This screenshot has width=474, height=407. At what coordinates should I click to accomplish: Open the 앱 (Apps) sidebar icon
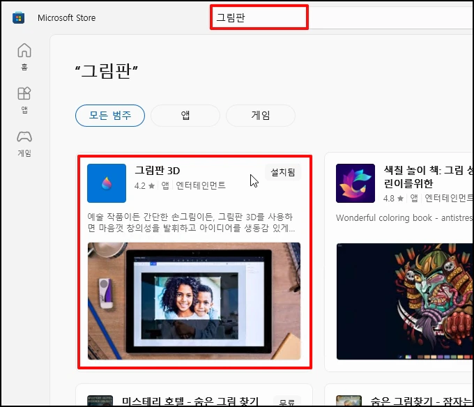(24, 100)
